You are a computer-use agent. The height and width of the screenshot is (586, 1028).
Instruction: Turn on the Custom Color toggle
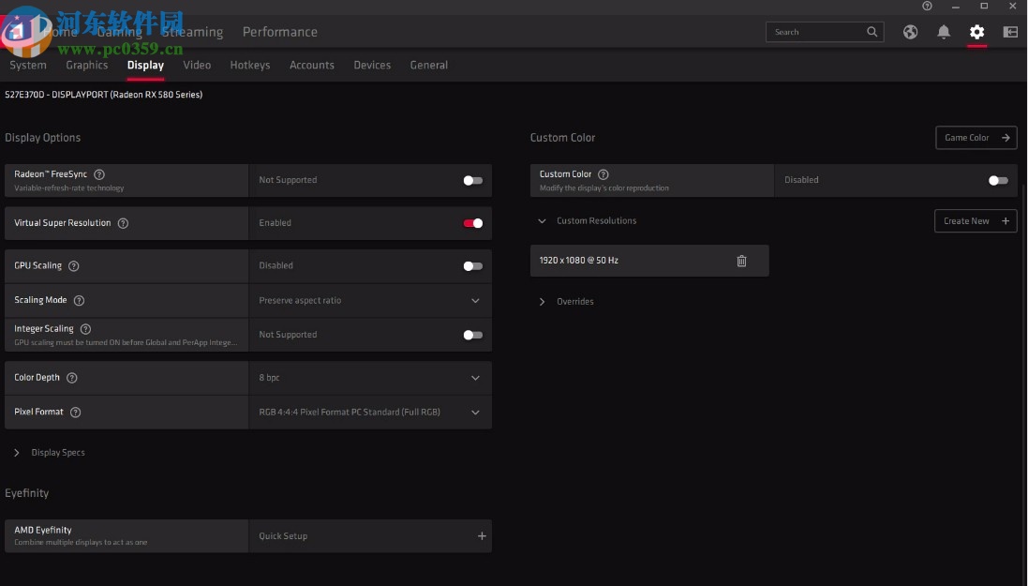coord(998,180)
